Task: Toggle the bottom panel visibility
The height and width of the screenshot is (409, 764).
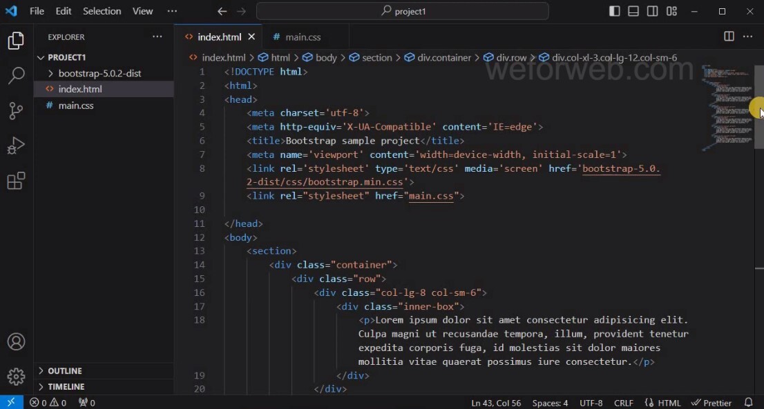Action: click(x=633, y=11)
